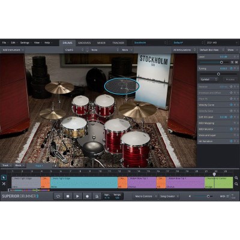This screenshot has height=240, width=240.
Task: Open the Track dropdown above timeline
Action: (7, 166)
